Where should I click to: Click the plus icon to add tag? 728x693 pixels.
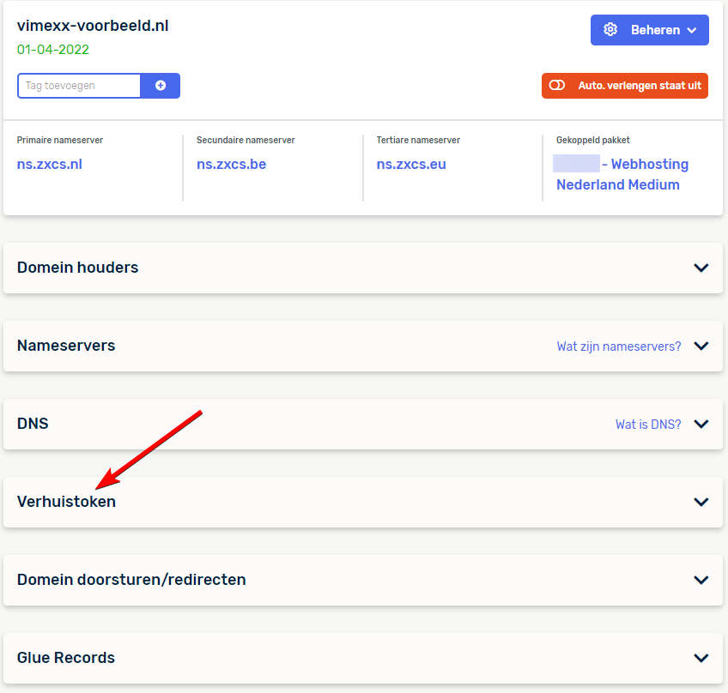[x=161, y=86]
